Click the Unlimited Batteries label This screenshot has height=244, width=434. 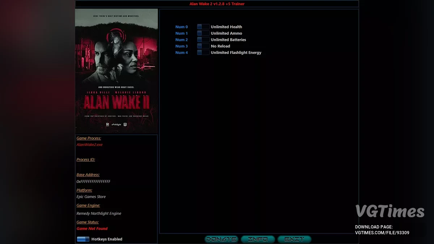[229, 40]
